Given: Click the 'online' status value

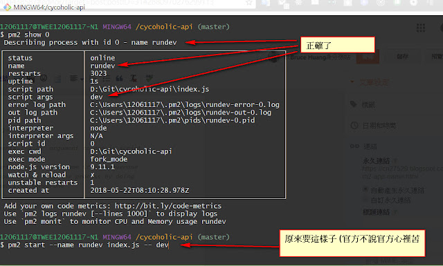Looking at the screenshot, I should click(102, 58).
